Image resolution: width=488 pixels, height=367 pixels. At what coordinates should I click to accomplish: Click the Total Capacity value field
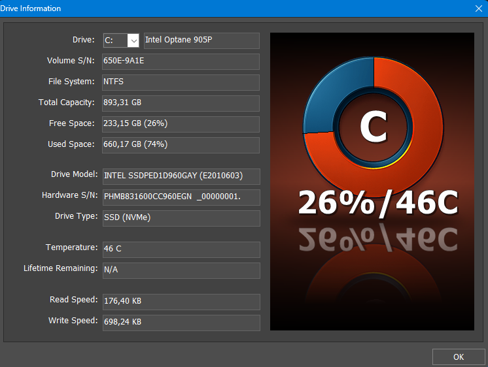(x=181, y=103)
